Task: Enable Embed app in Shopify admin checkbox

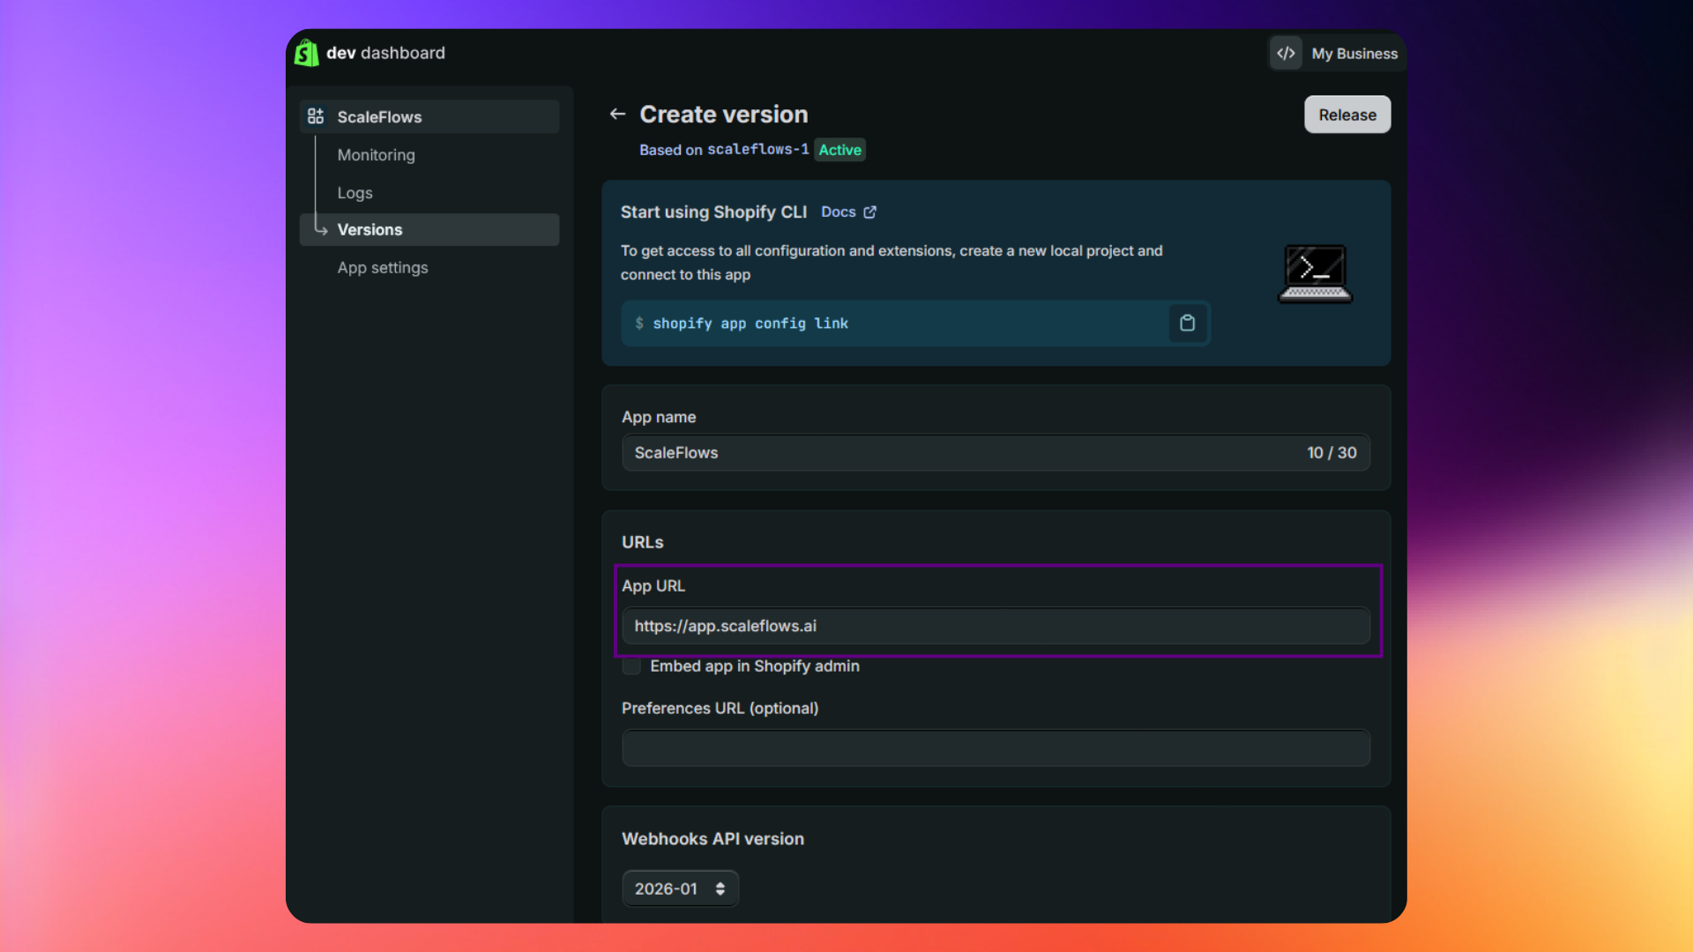Action: coord(631,666)
